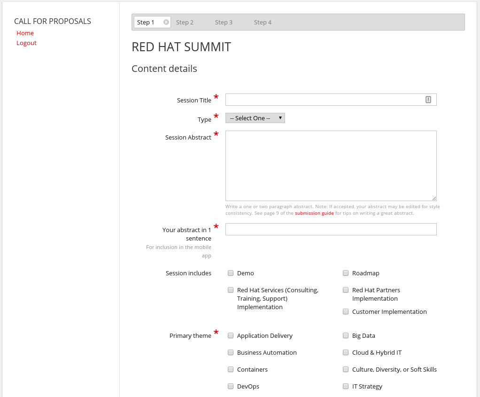Click the 'Content details' heading
The width and height of the screenshot is (480, 397).
[164, 69]
